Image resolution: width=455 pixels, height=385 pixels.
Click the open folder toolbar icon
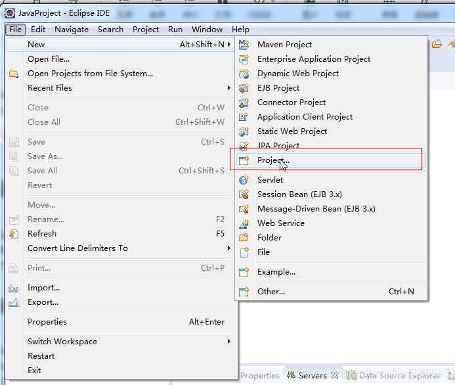tap(437, 45)
